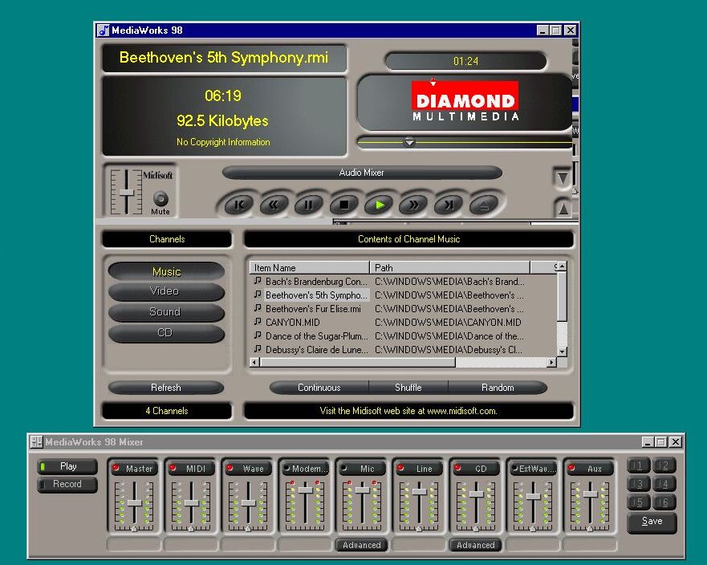Load mixer preset 4
The image size is (707, 565).
click(664, 484)
